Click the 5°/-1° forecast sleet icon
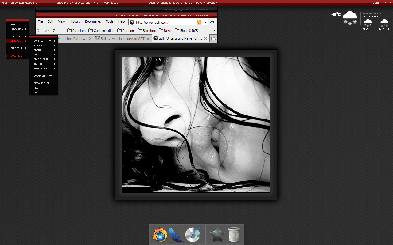393x245 pixels. 384,23
